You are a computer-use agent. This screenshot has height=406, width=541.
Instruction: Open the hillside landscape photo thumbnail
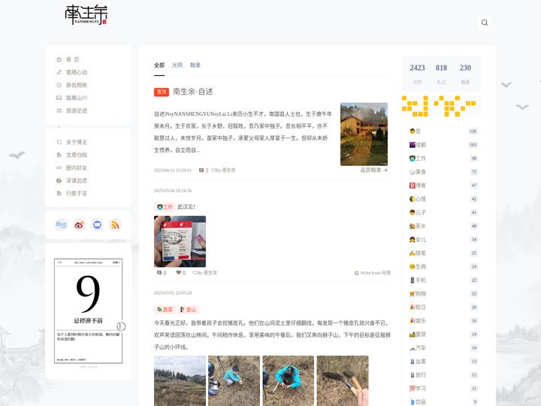click(180, 380)
